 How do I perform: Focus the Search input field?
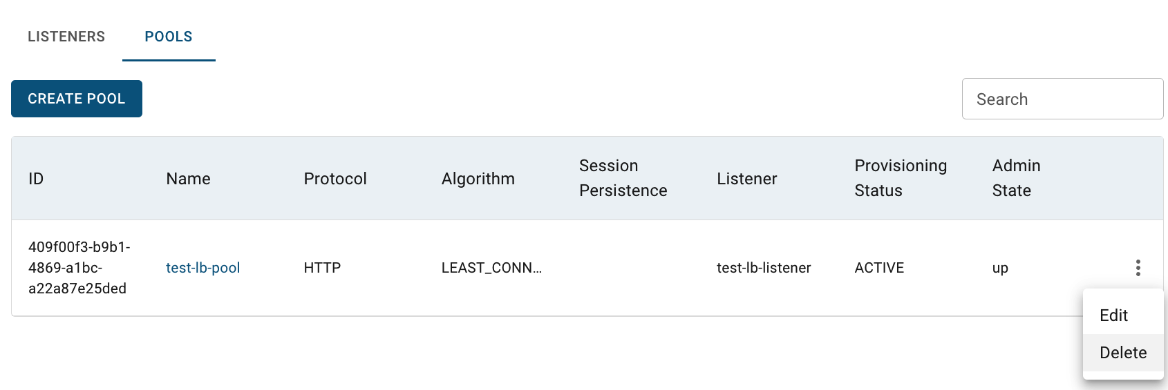click(x=1062, y=99)
